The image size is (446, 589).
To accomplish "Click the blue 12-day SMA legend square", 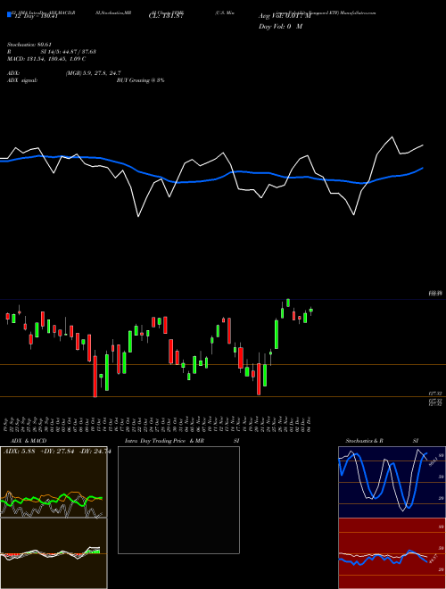I will (9, 14).
